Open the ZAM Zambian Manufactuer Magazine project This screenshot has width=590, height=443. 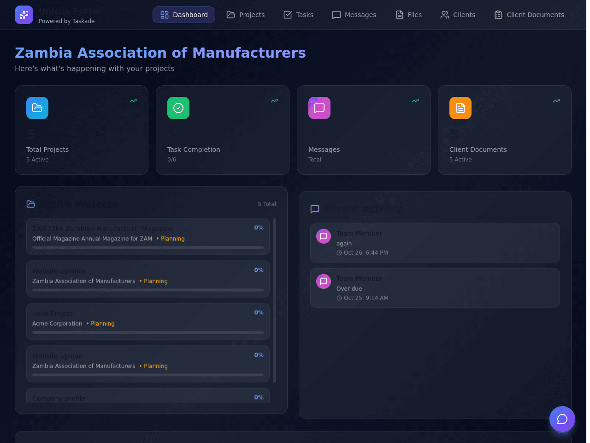(148, 236)
